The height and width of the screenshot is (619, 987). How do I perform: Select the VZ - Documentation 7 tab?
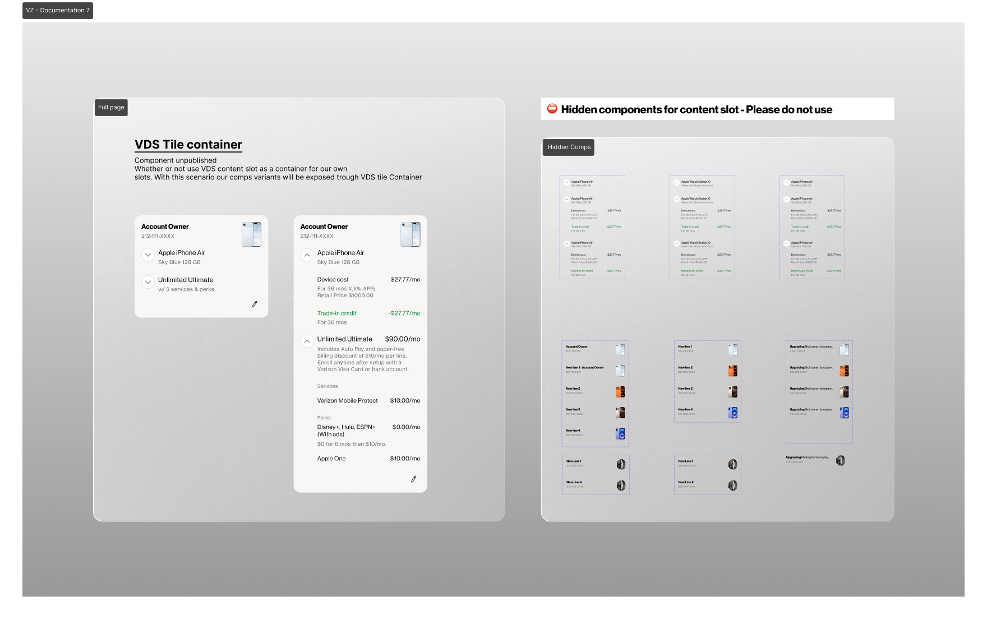[x=58, y=10]
